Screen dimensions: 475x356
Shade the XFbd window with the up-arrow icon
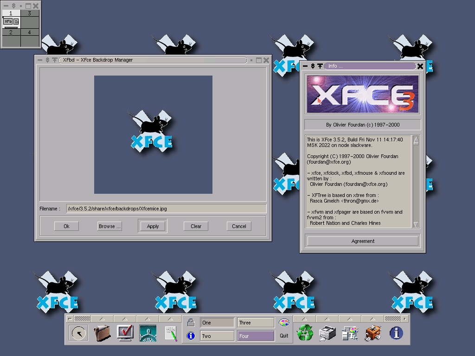(x=55, y=60)
